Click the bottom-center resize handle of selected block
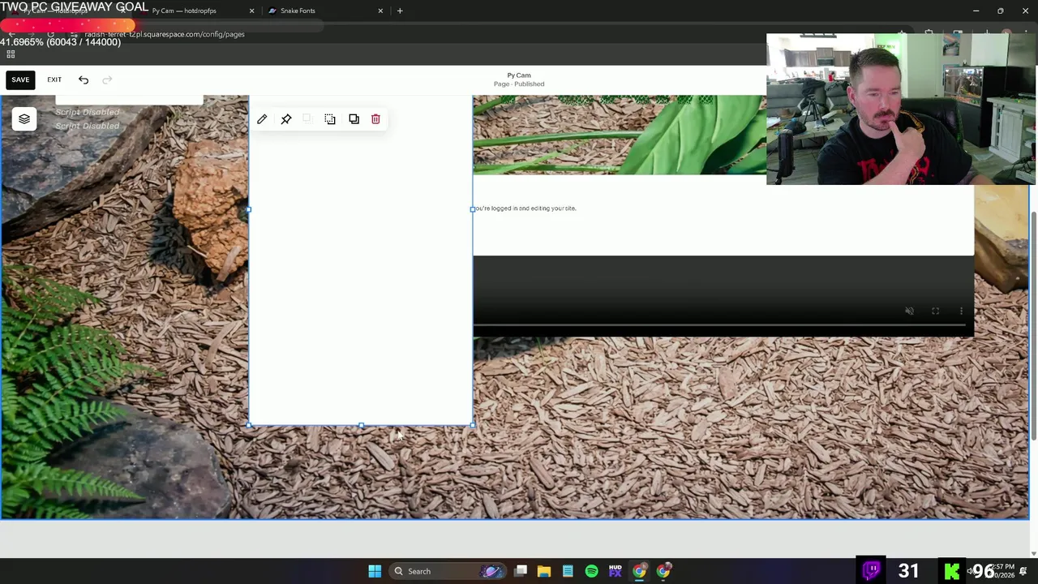 click(361, 425)
